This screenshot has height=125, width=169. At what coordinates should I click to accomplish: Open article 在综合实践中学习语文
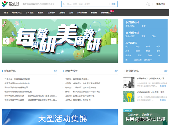tap(31, 100)
